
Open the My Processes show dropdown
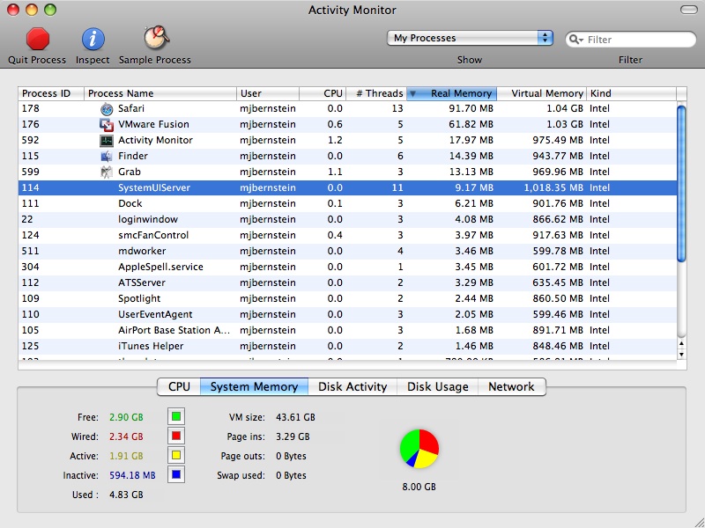470,38
